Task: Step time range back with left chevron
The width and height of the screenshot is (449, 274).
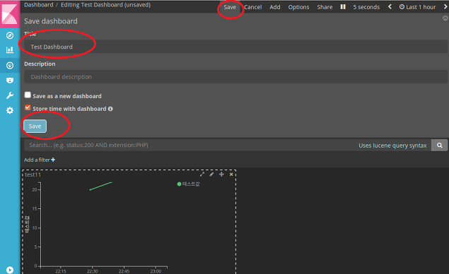Action: coord(390,7)
